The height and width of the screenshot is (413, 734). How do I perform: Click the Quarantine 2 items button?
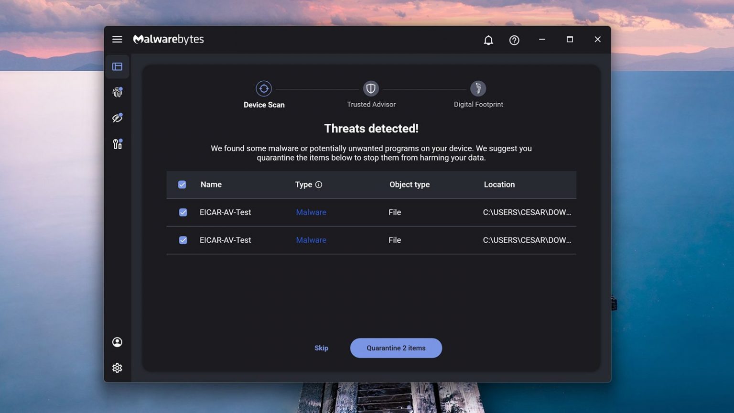pos(396,348)
